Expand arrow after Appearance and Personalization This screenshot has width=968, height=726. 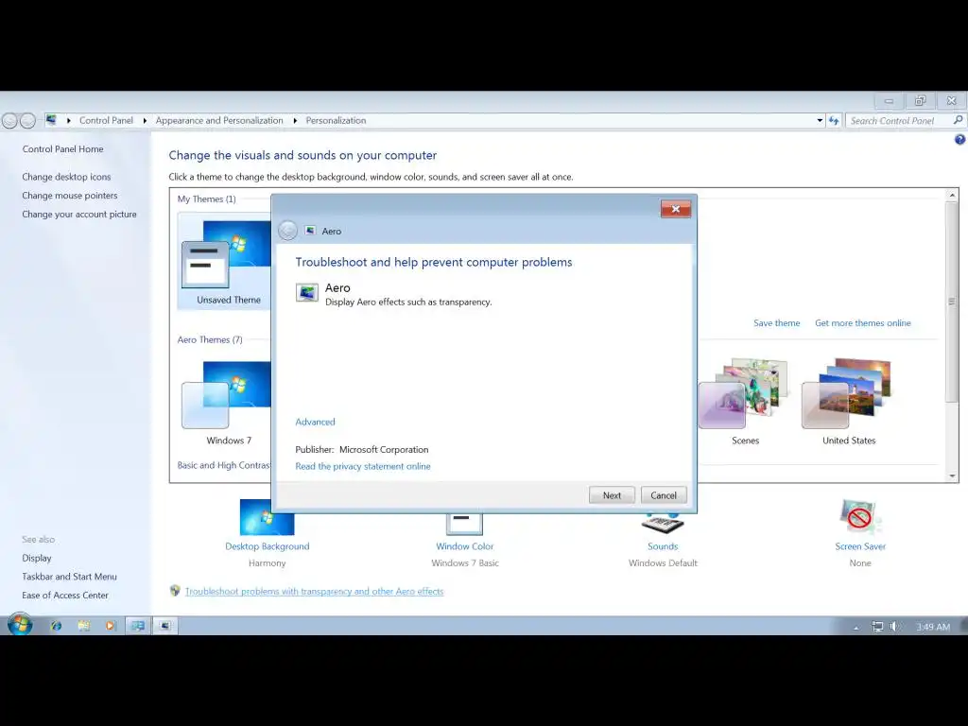click(x=295, y=120)
